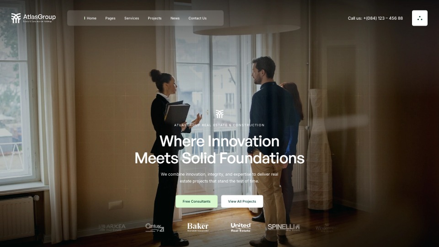Image resolution: width=439 pixels, height=247 pixels.
Task: Select the Spinelli Real Estate logo
Action: (284, 227)
